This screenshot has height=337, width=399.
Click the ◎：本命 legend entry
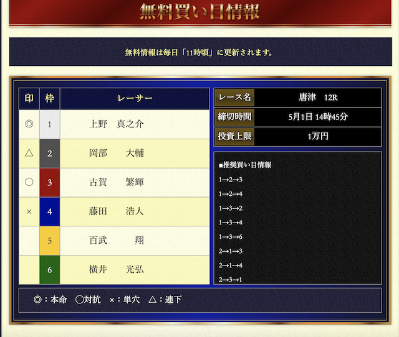[x=50, y=300]
